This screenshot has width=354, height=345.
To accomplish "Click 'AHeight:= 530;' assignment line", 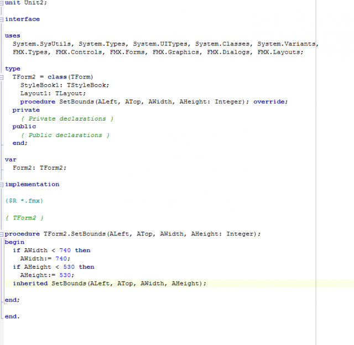I will pyautogui.click(x=47, y=275).
